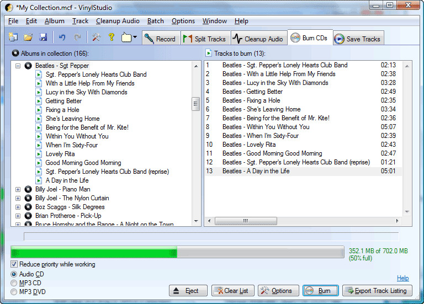Open the File menu

click(x=13, y=21)
